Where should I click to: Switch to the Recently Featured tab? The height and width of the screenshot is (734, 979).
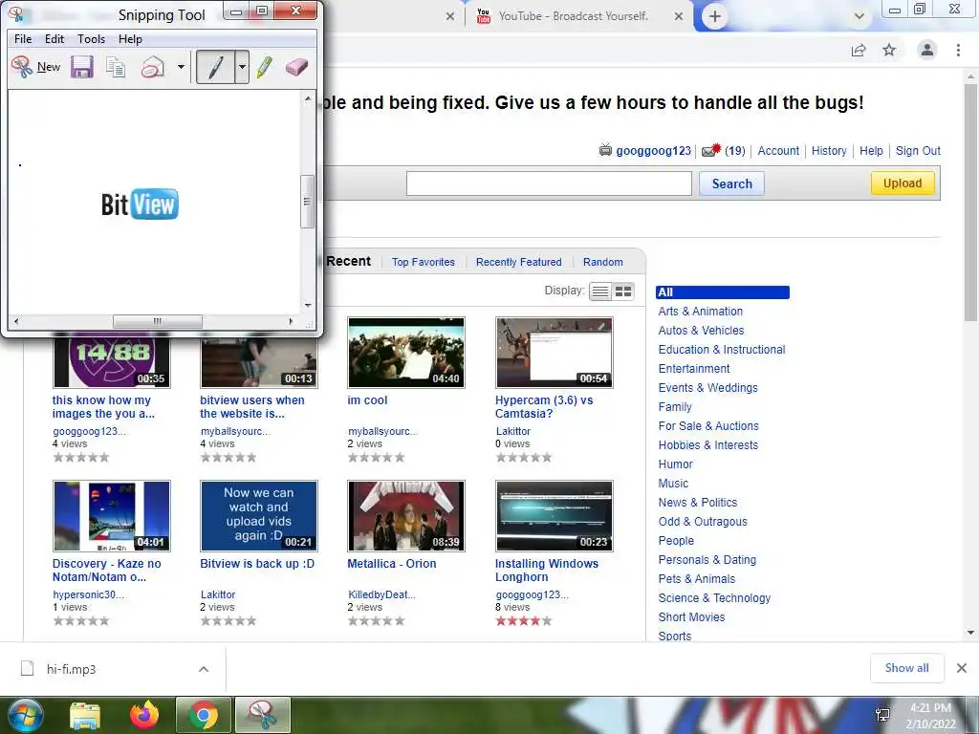pos(519,262)
